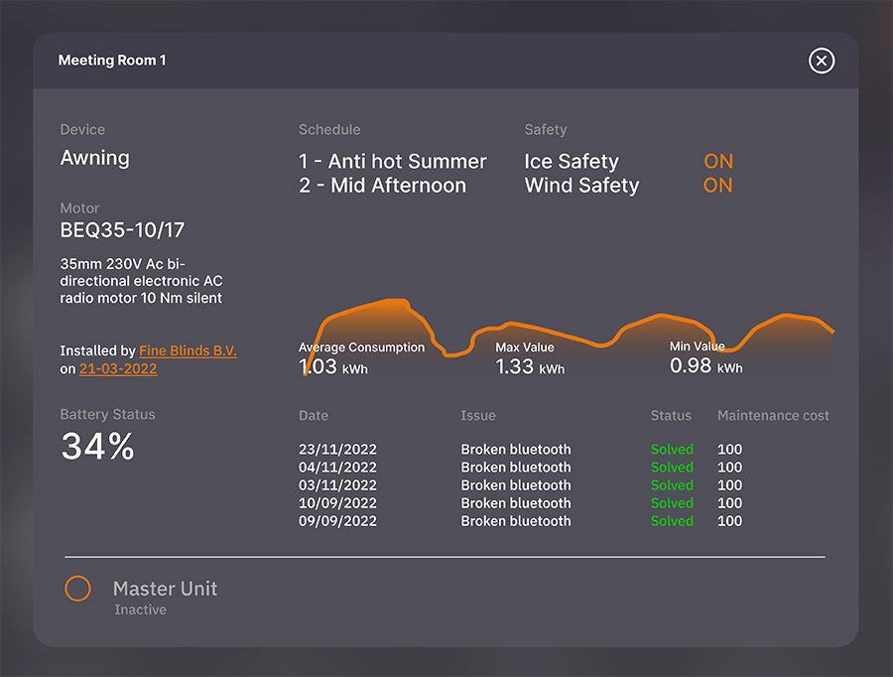Click Solved status for 03/11/2022 entry

672,485
